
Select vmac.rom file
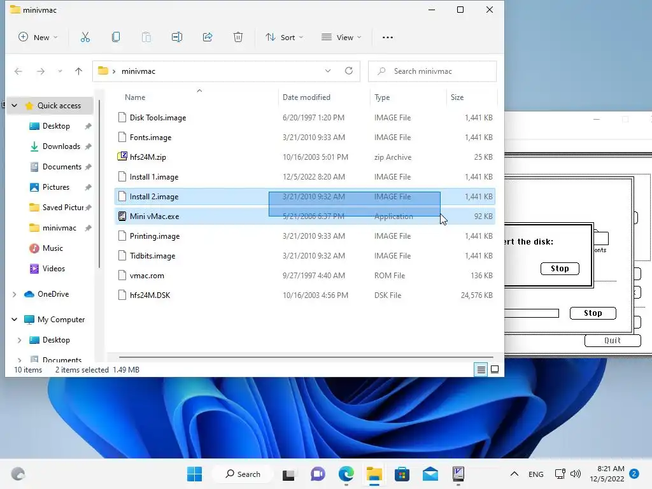[305, 276]
